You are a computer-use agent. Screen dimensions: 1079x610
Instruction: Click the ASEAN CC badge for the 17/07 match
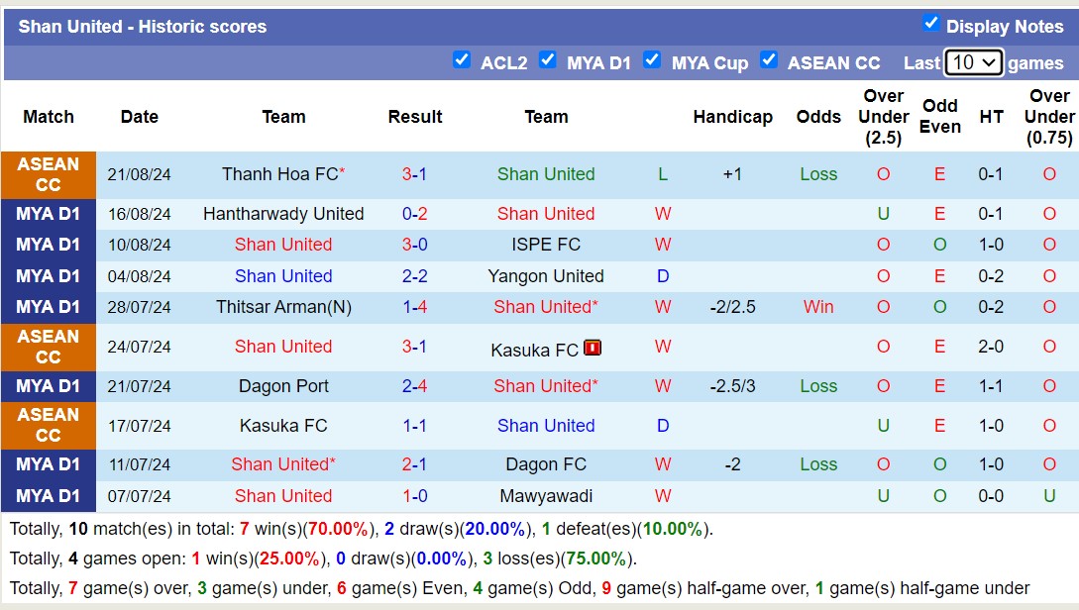(48, 426)
